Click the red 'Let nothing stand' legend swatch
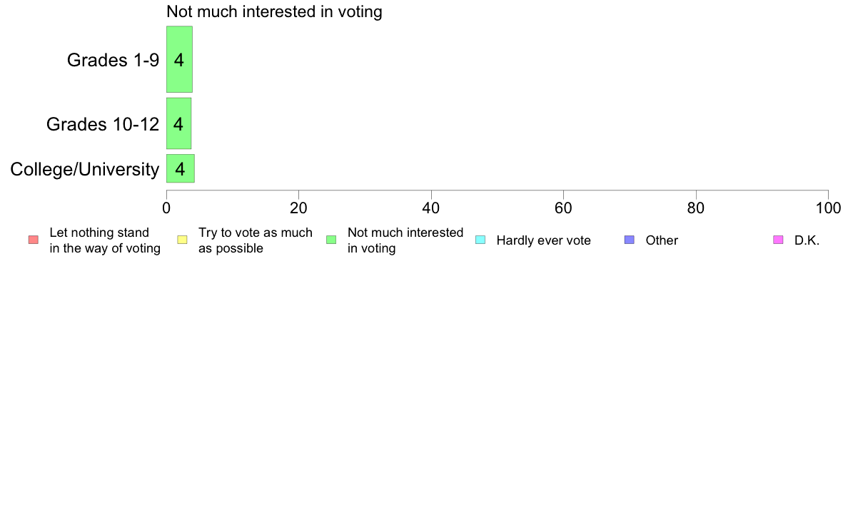Image resolution: width=848 pixels, height=525 pixels. (34, 240)
